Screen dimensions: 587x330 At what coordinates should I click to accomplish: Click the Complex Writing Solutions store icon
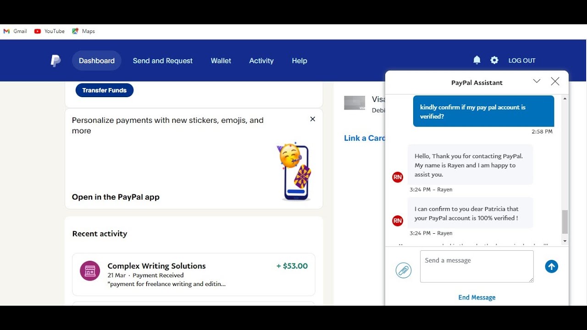pyautogui.click(x=90, y=270)
